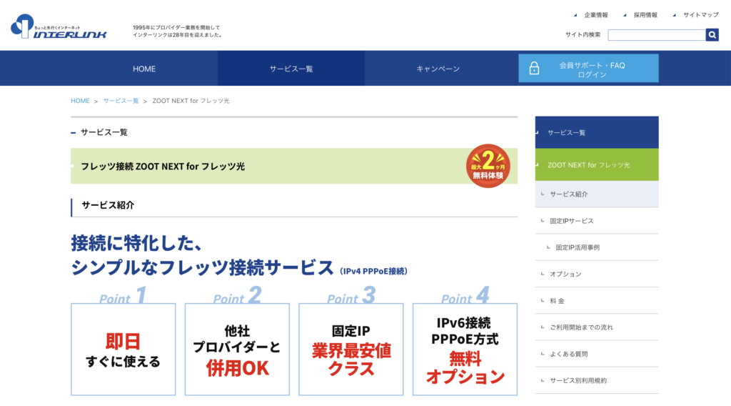Click Point 3 固定IP業界最安値クラス card
The image size is (731, 406).
[x=351, y=349]
